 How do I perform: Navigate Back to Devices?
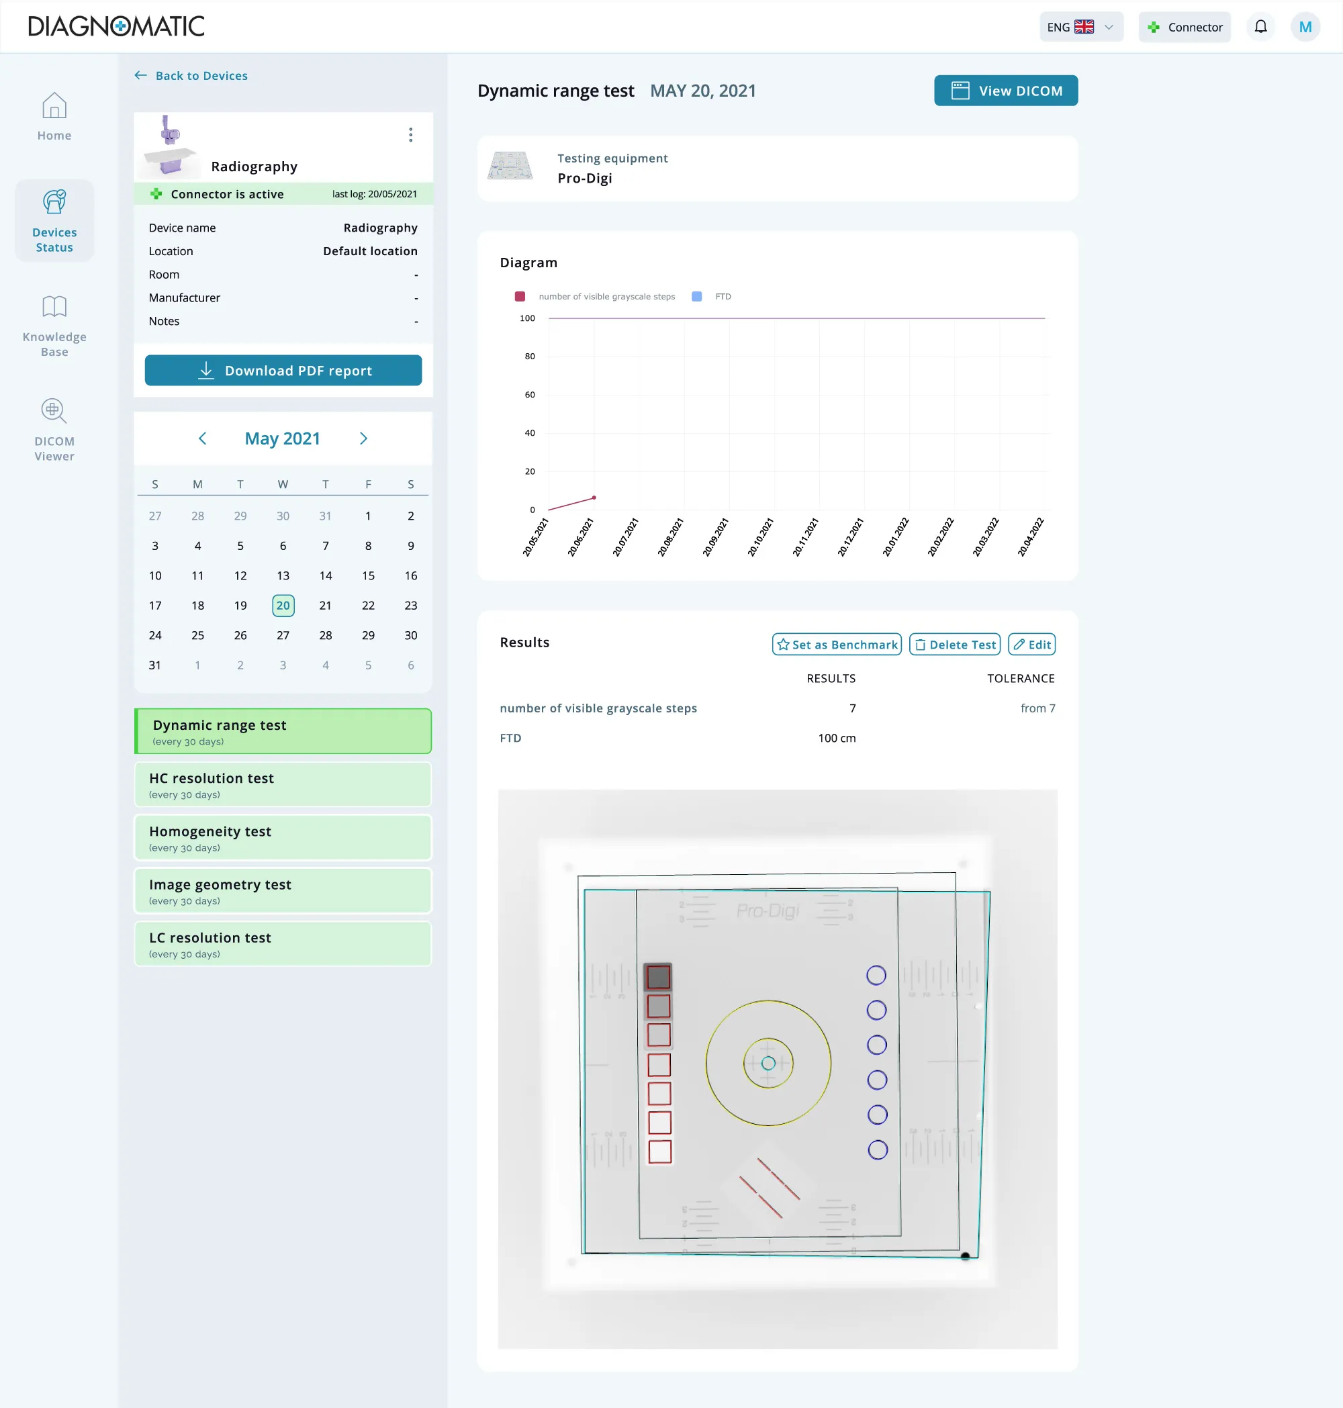point(191,75)
